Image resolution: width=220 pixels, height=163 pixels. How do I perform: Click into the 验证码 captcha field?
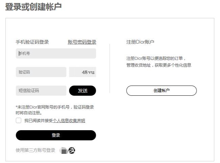click(41, 72)
